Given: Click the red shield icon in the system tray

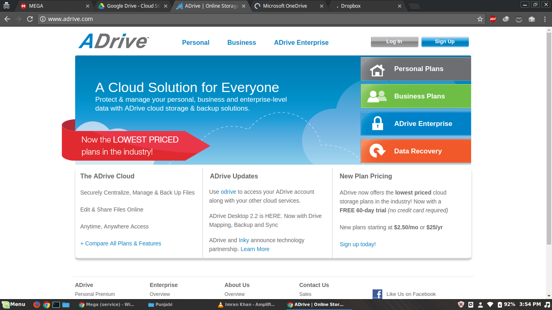Looking at the screenshot, I should click(x=461, y=304).
